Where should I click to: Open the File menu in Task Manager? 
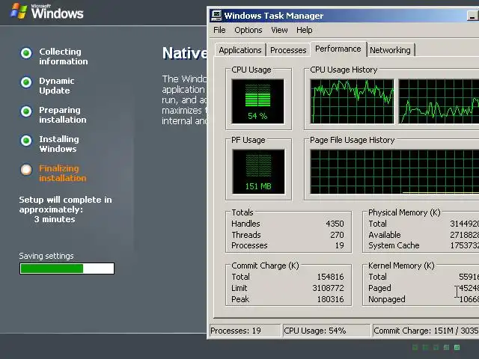click(219, 30)
